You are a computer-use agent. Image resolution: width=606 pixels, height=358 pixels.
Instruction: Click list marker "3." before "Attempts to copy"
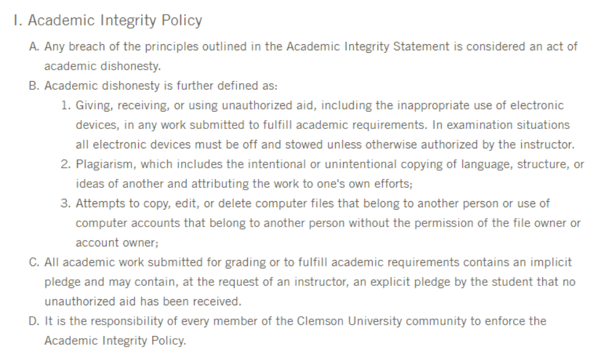[65, 204]
